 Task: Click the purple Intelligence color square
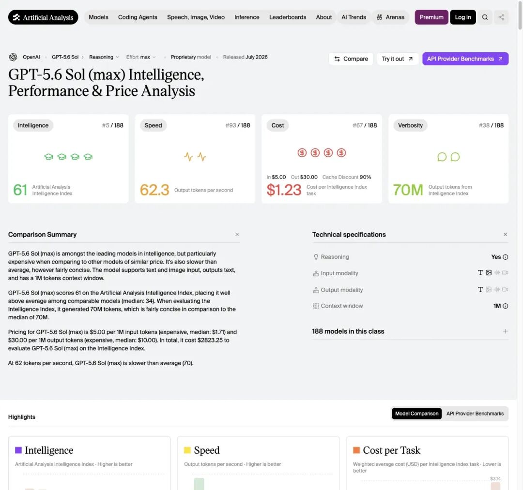(x=18, y=450)
